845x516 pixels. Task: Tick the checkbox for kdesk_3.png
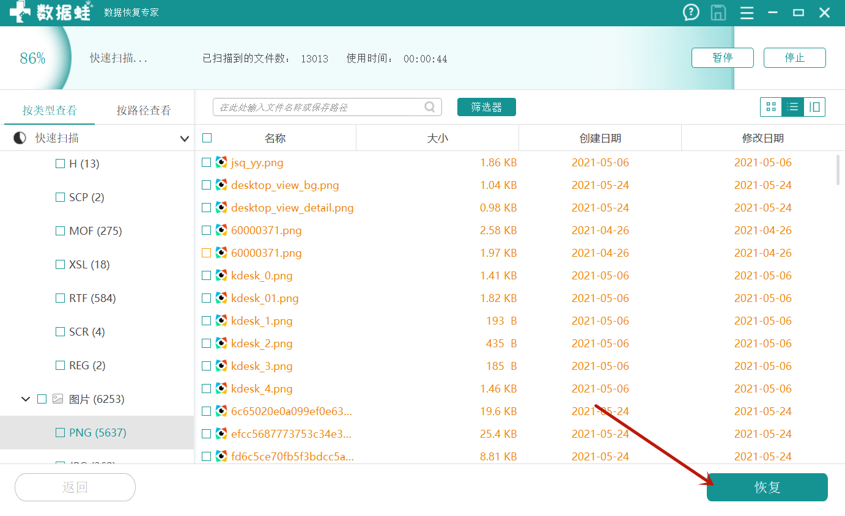207,366
